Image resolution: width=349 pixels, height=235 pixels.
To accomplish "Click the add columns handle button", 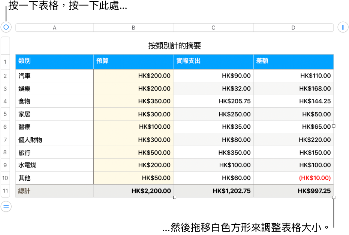I will tap(343, 27).
